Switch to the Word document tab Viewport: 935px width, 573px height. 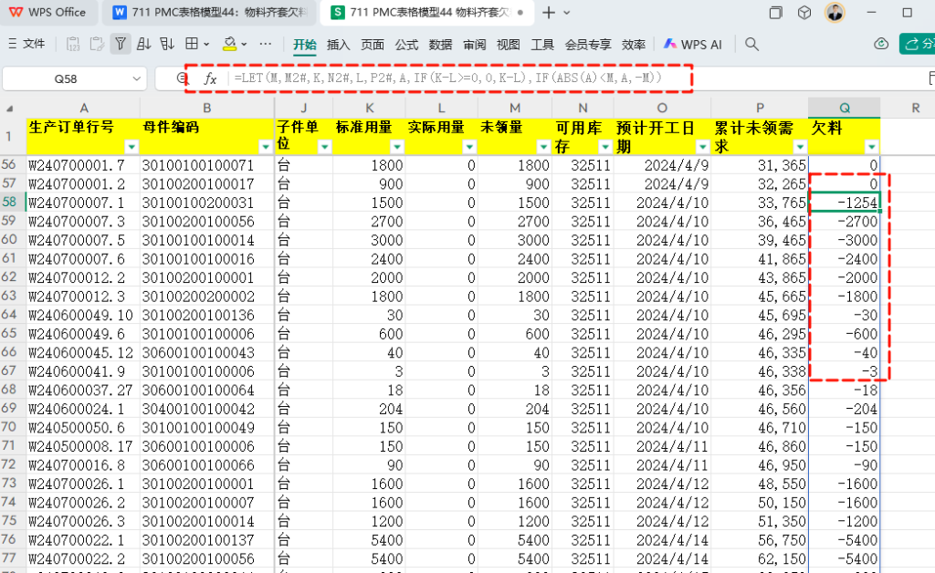(210, 13)
